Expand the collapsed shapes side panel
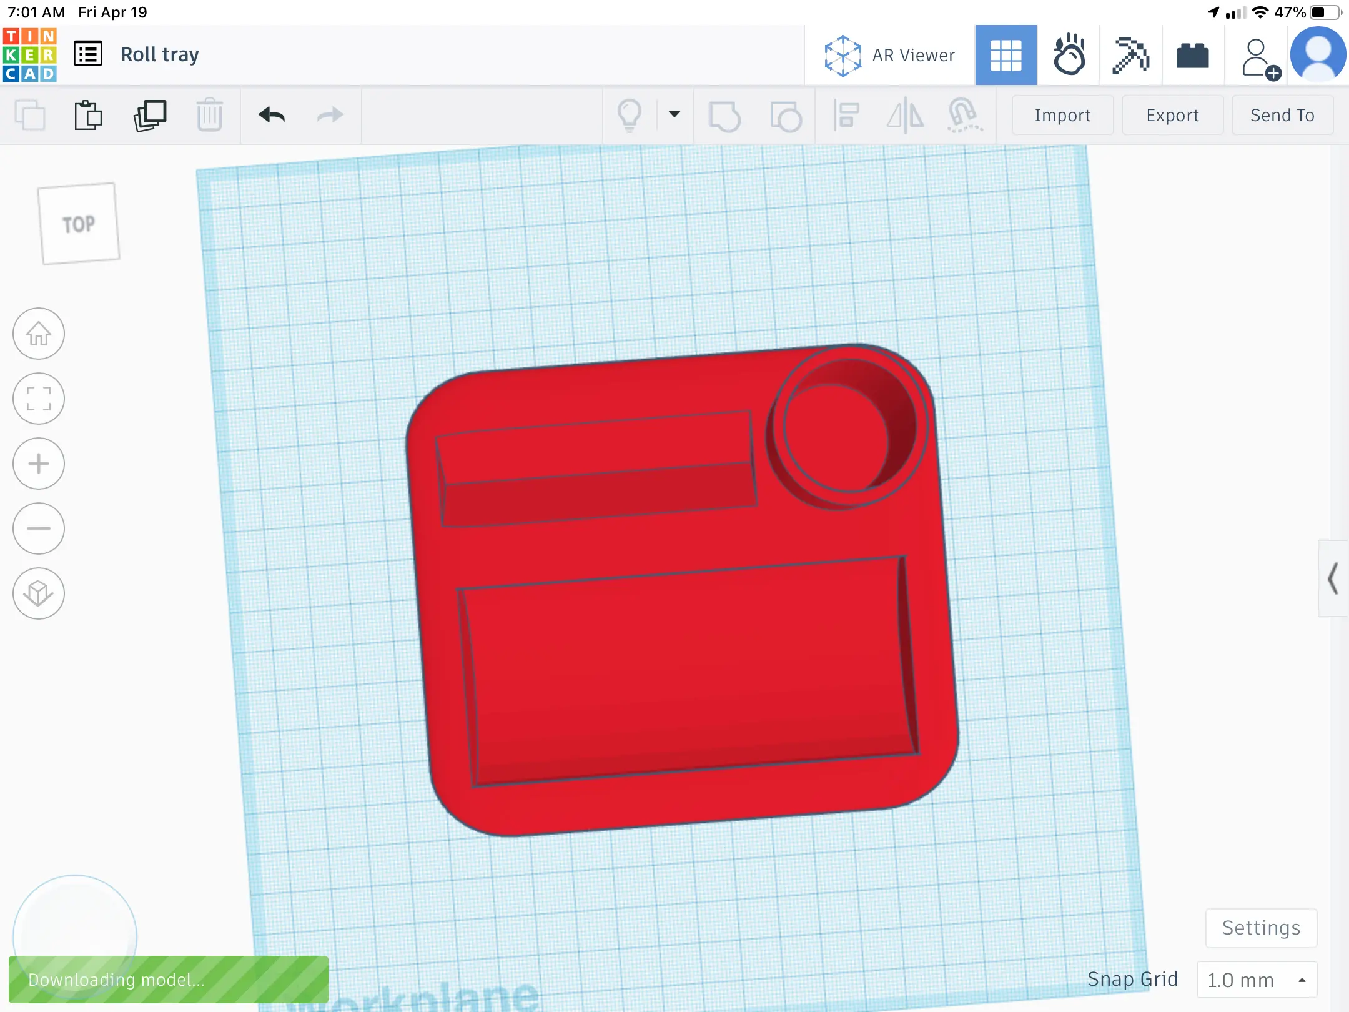The width and height of the screenshot is (1349, 1012). (1333, 578)
